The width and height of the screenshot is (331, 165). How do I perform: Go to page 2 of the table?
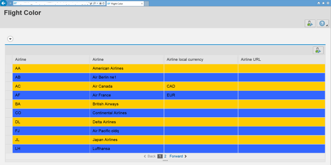165,156
